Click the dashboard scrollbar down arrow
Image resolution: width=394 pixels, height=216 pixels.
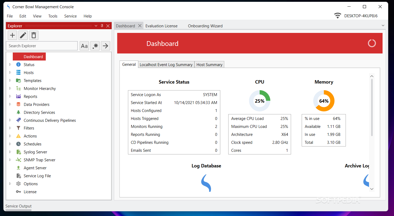point(372,189)
